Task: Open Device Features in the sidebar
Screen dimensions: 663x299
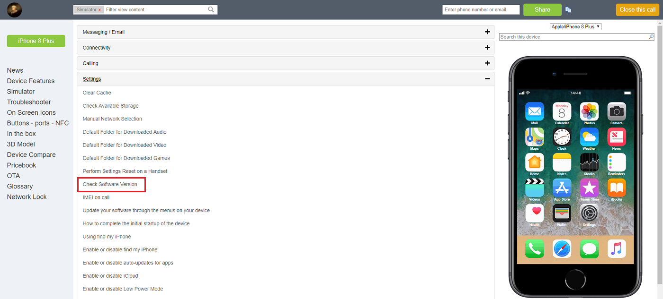Action: pos(31,81)
